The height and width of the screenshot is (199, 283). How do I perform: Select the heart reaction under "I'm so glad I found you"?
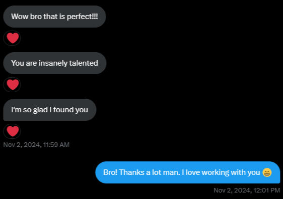[12, 131]
